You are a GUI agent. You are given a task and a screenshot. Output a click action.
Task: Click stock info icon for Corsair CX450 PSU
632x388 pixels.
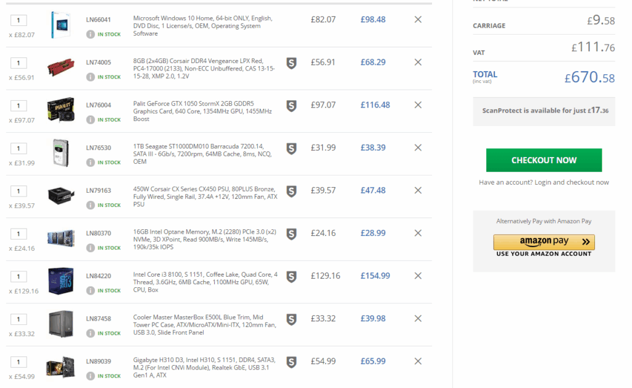(x=91, y=205)
